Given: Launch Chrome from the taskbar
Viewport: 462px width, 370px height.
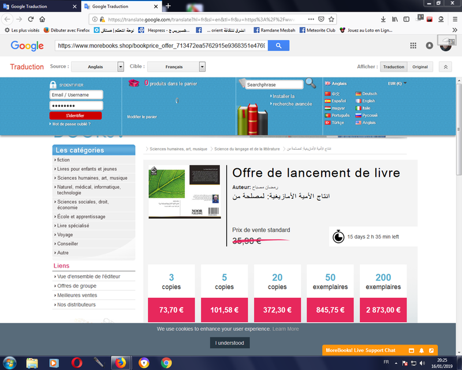Looking at the screenshot, I should coord(166,362).
